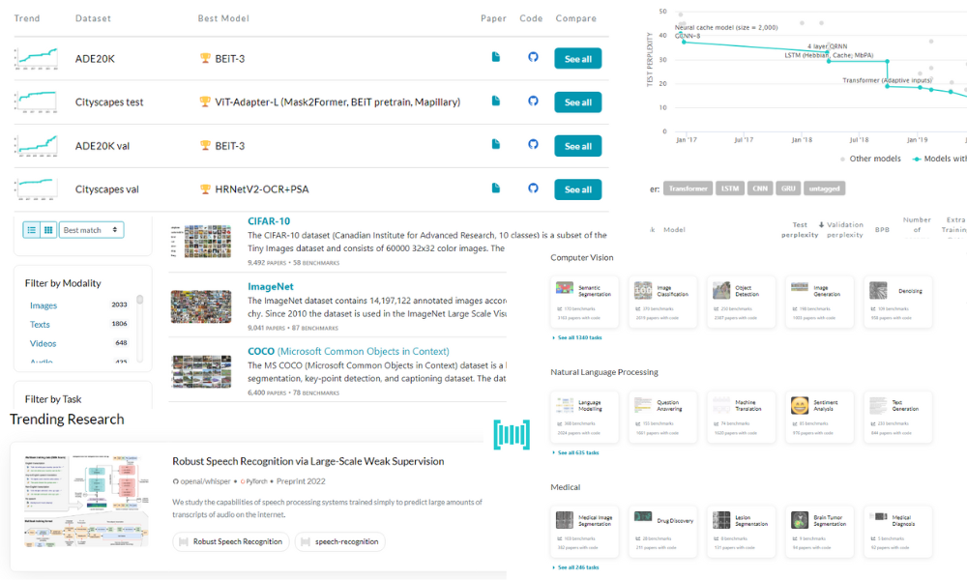Viewport: 967px width, 580px height.
Task: Open Robust Speech Recognition paper title
Action: click(308, 461)
